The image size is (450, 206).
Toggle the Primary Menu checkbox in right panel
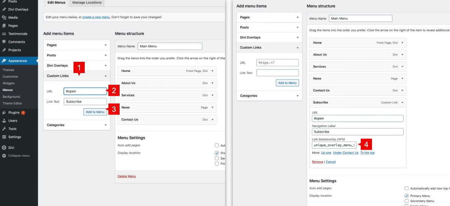point(406,196)
